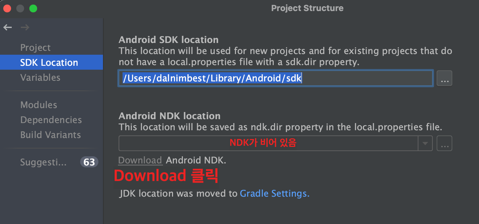Open the Variables section
The width and height of the screenshot is (479, 224).
point(40,77)
